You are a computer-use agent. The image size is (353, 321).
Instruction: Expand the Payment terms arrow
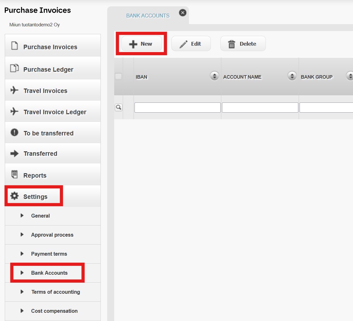(x=22, y=254)
